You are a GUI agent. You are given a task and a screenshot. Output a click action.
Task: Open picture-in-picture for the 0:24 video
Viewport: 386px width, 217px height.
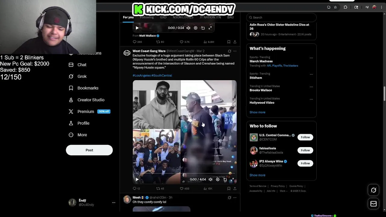[203, 28]
